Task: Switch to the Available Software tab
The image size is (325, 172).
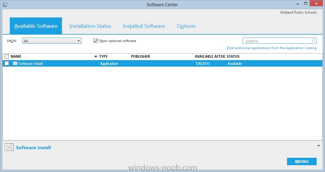Action: (36, 26)
